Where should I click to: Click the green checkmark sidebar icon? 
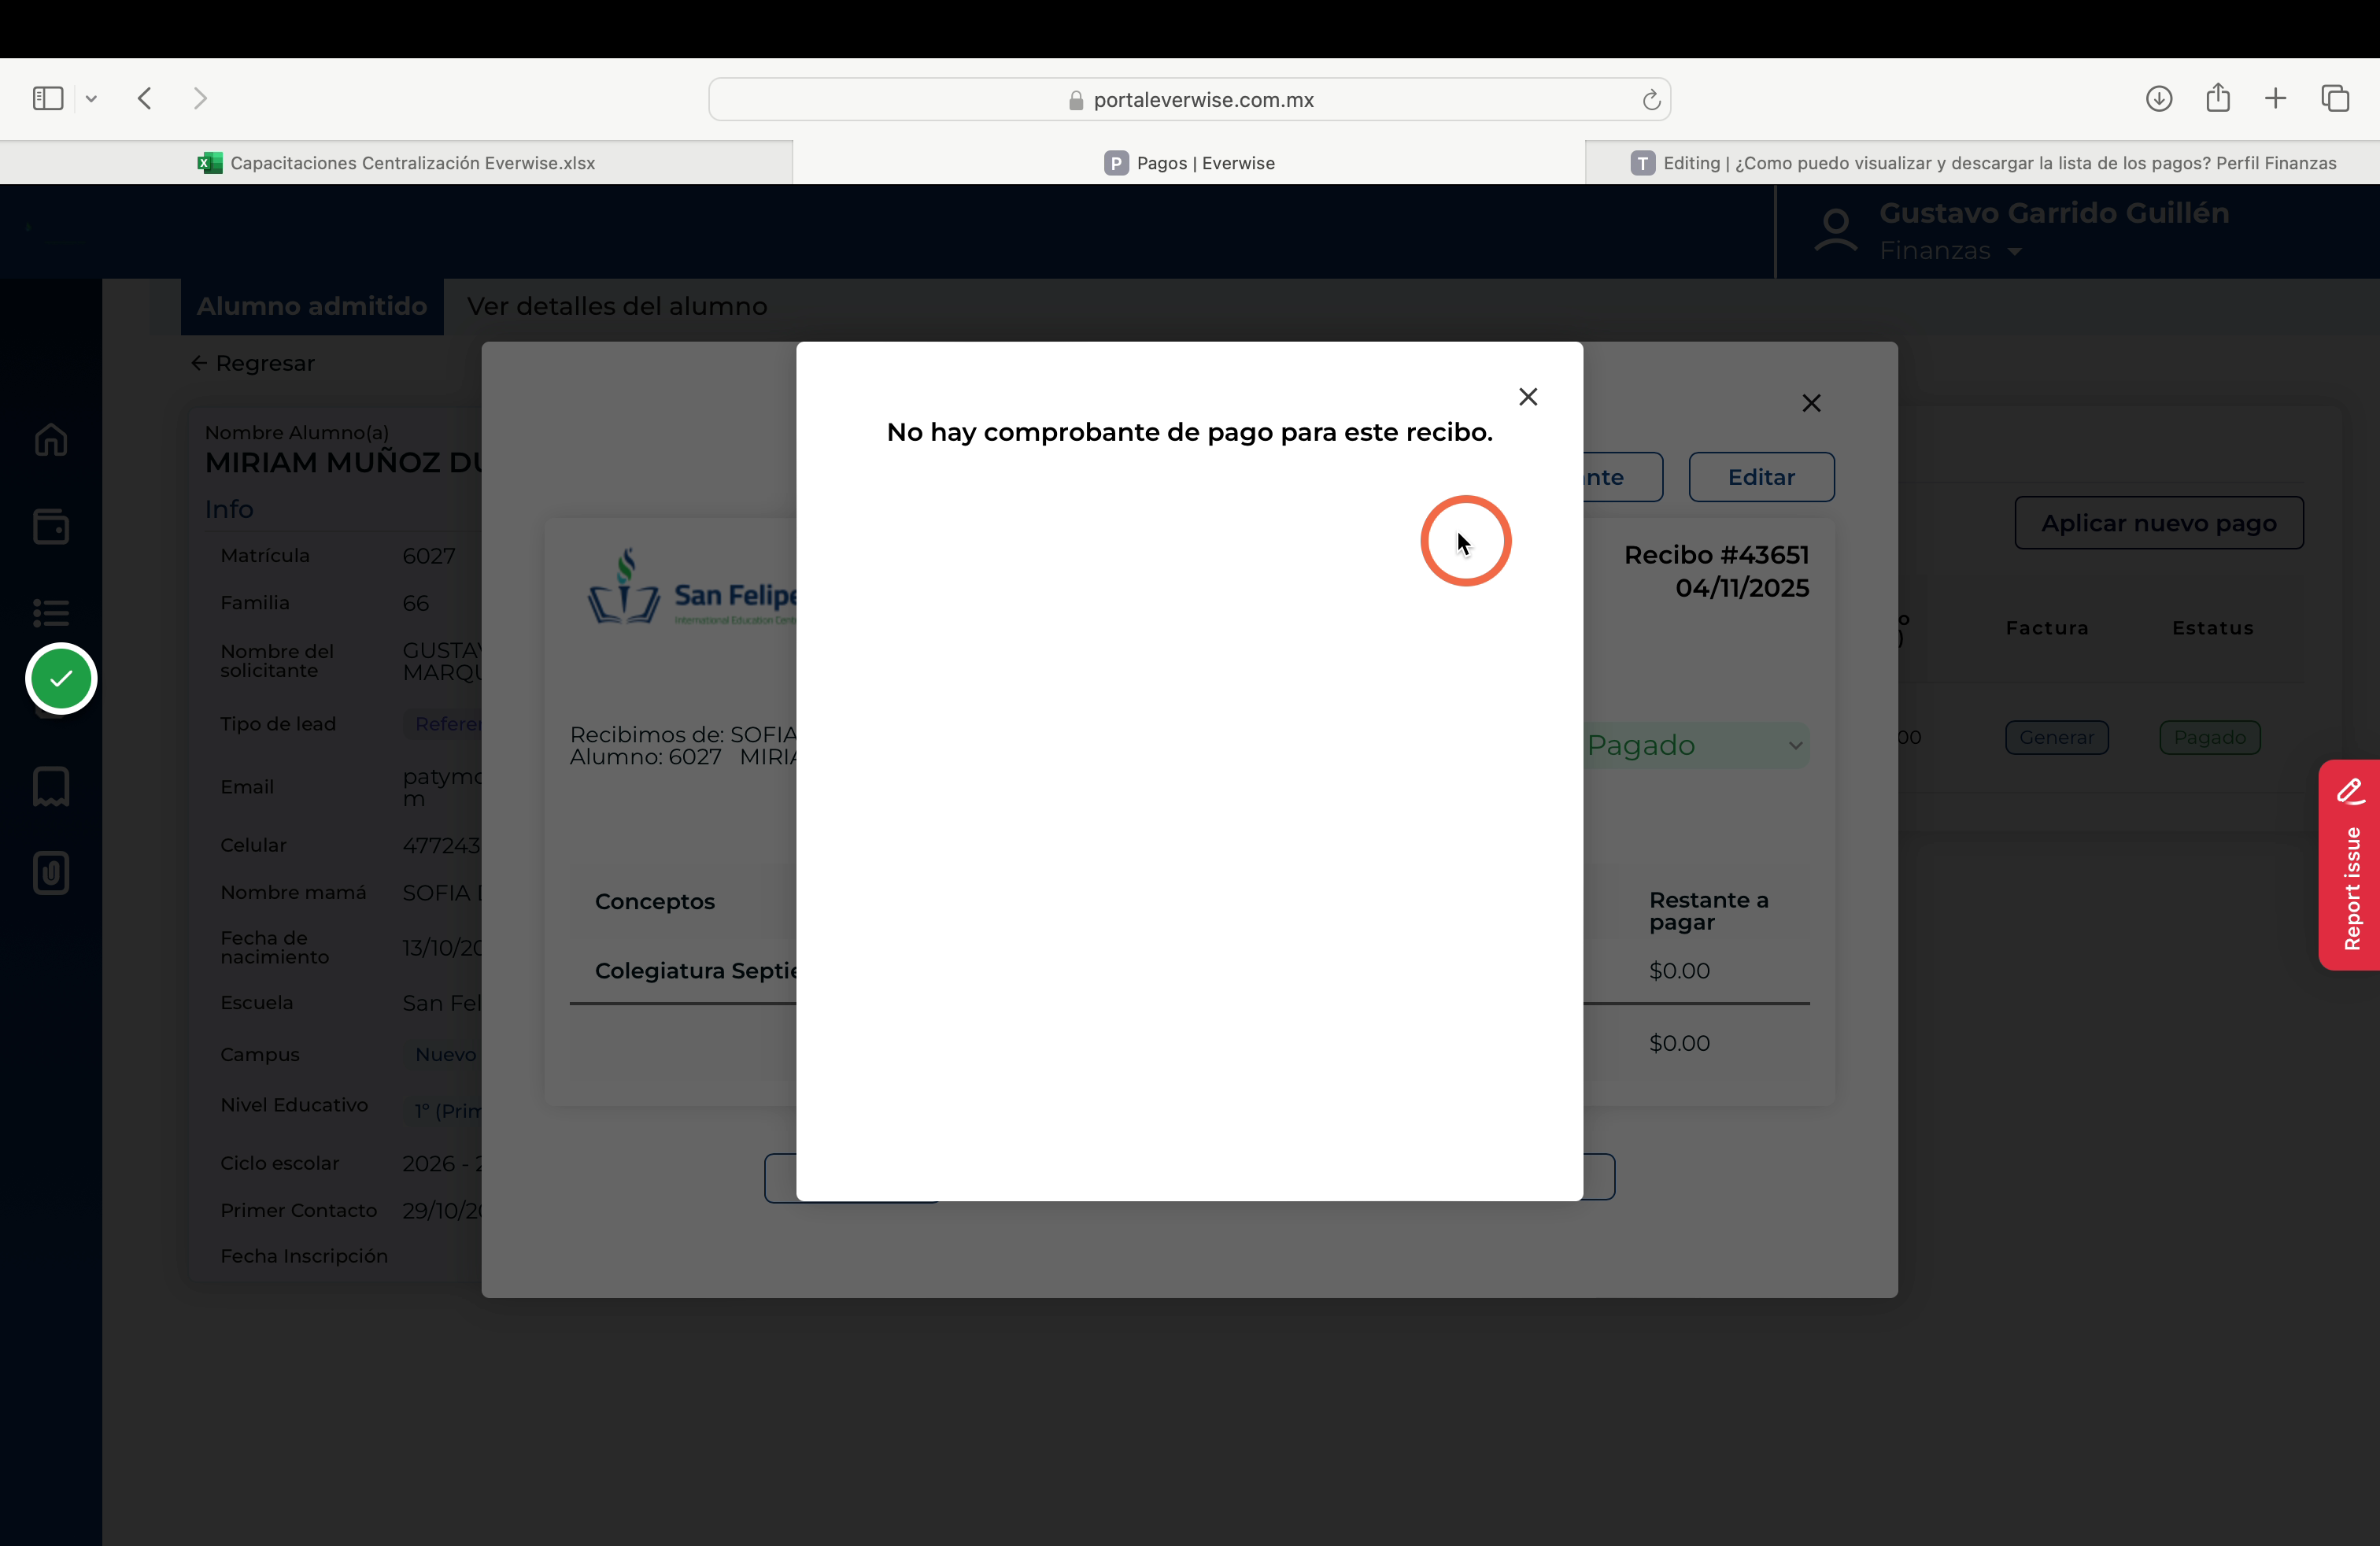(61, 679)
